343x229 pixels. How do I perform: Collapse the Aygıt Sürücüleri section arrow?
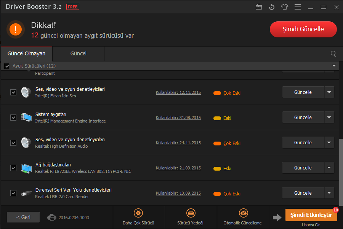point(334,66)
